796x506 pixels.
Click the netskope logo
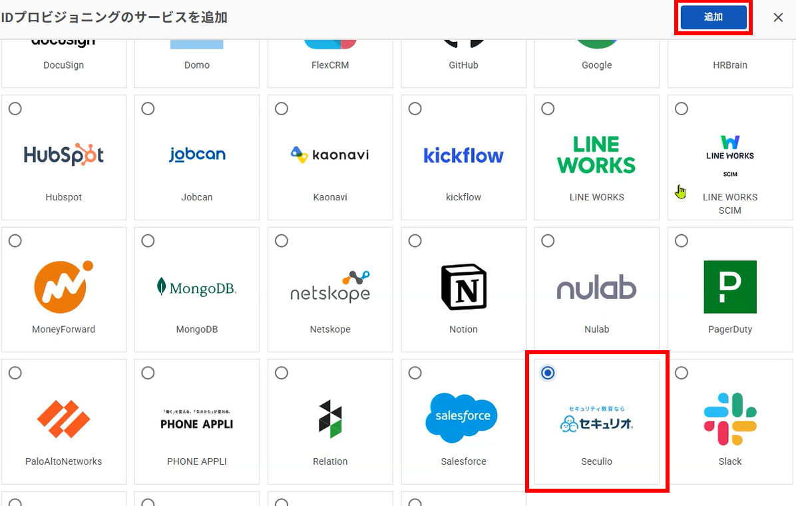pos(330,286)
